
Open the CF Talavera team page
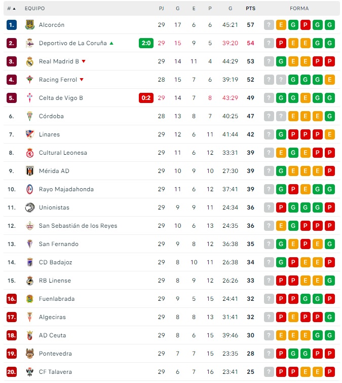tap(55, 372)
